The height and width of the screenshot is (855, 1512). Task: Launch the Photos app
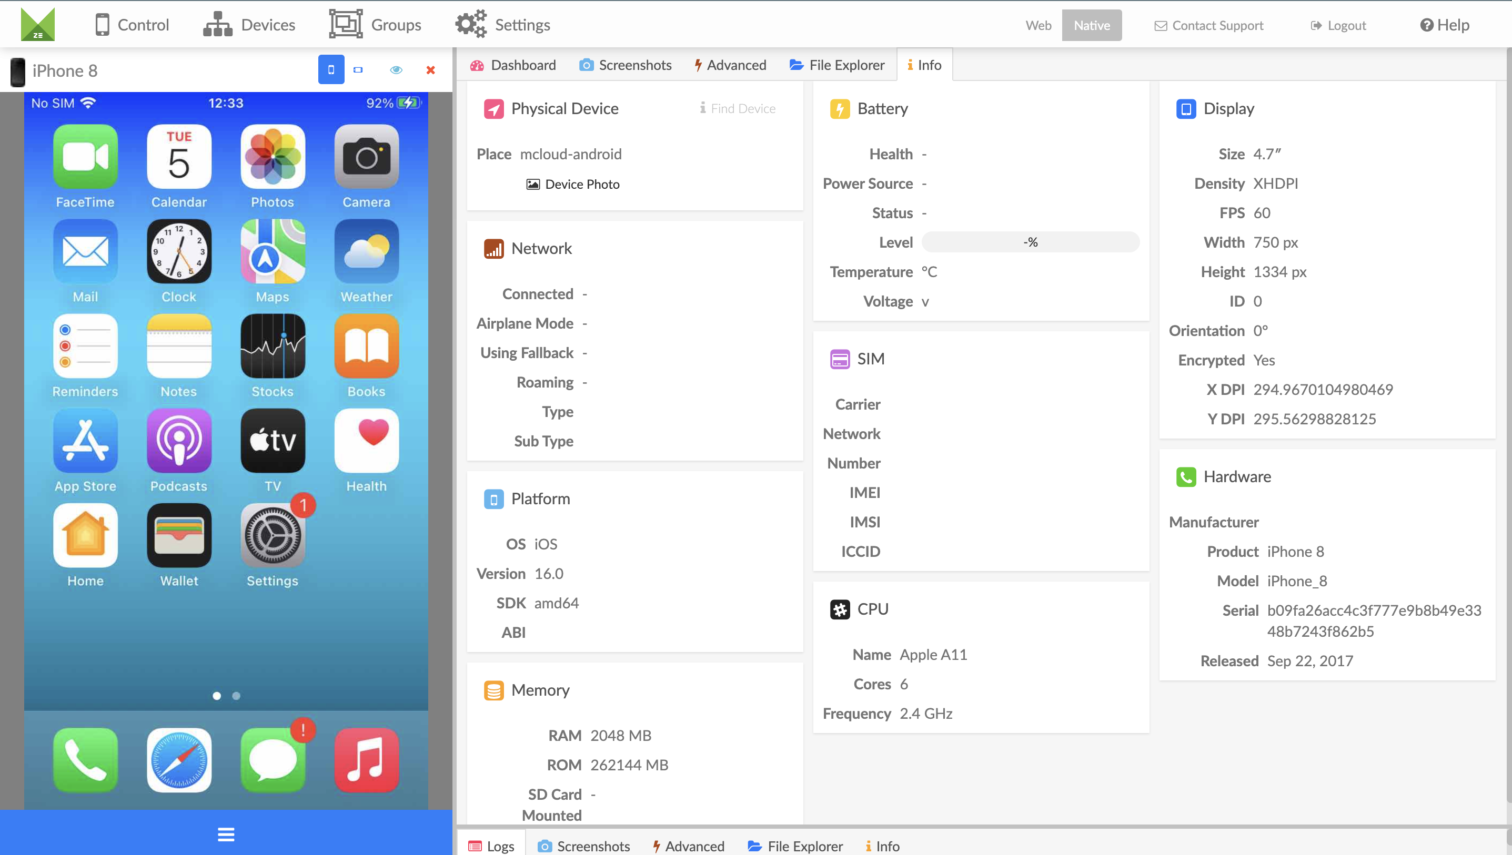click(273, 156)
